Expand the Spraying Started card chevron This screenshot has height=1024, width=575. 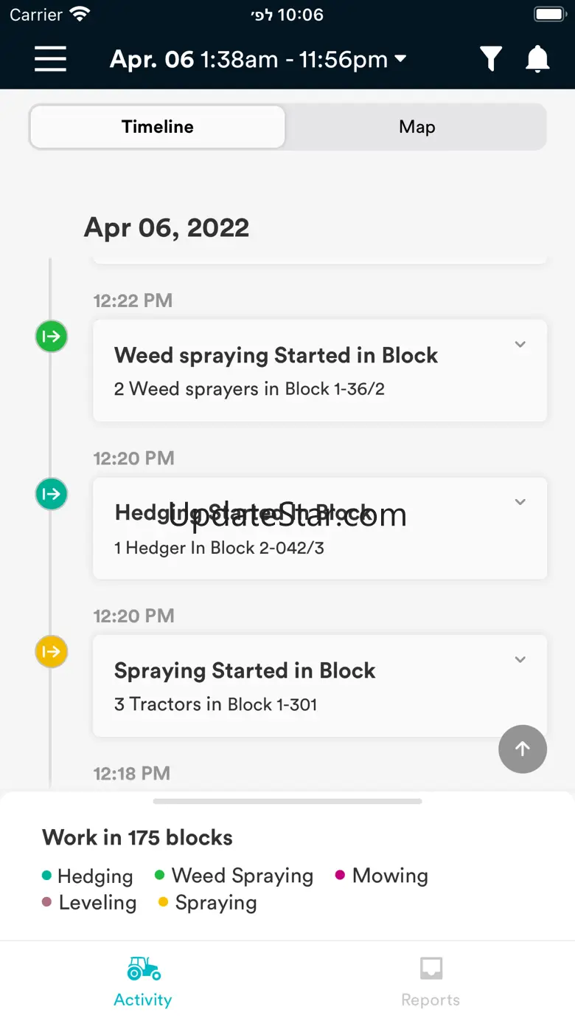(520, 660)
